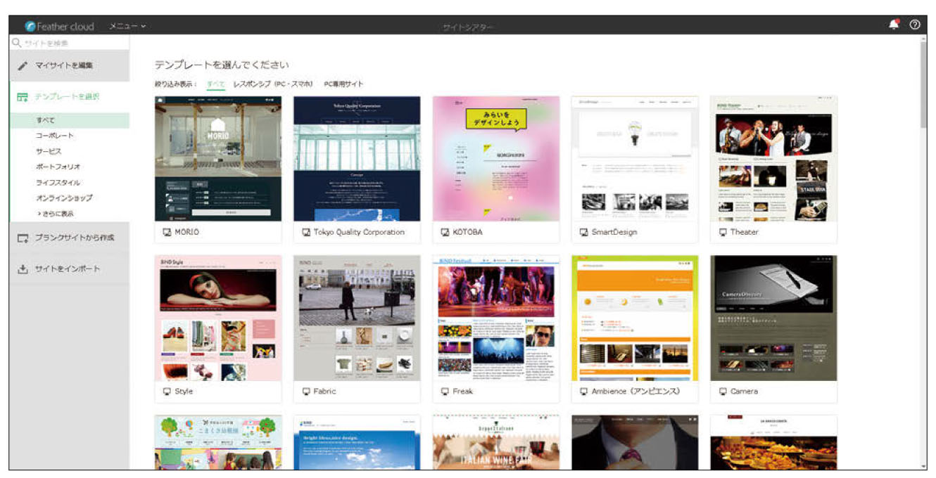The height and width of the screenshot is (478, 936).
Task: Click the Theater template name
Action: (745, 232)
